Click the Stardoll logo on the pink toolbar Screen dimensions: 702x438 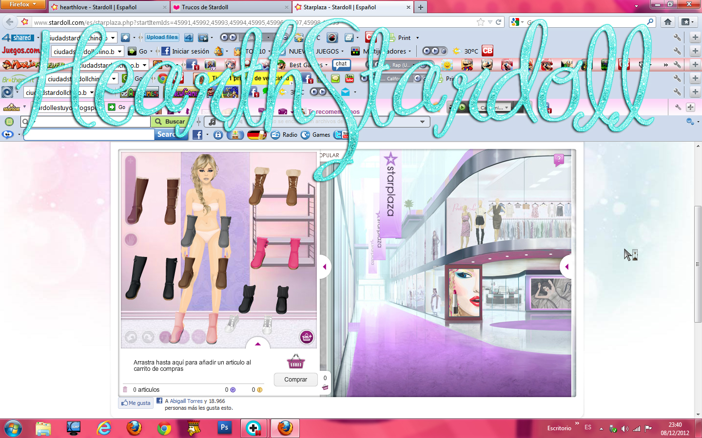11,107
